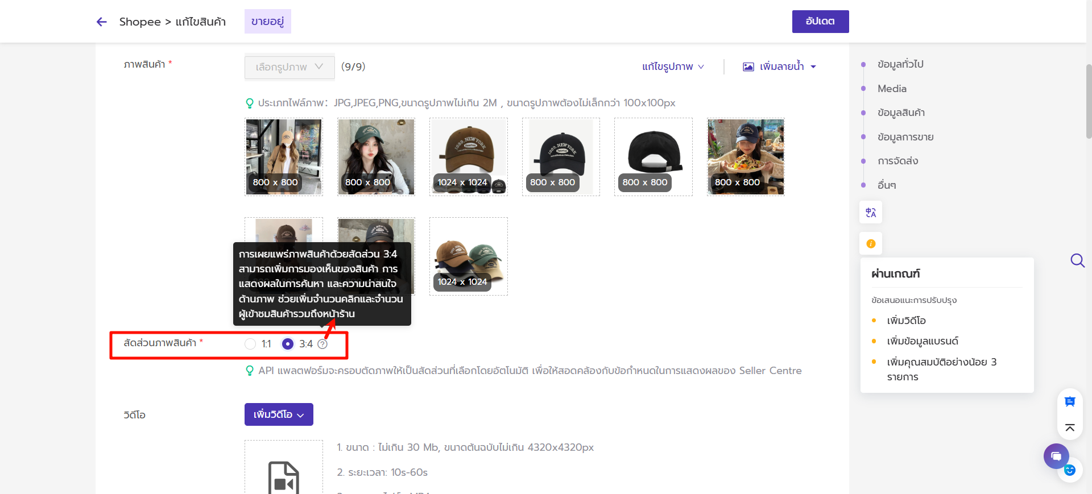Click the เพิ่มข้อมูลแบรนด์ suggestion
This screenshot has height=494, width=1092.
click(923, 341)
